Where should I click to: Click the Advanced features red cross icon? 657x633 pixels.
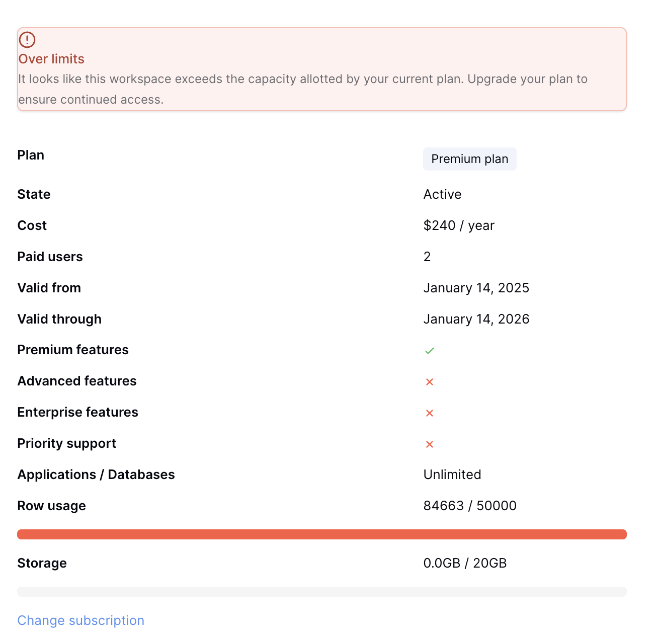429,382
